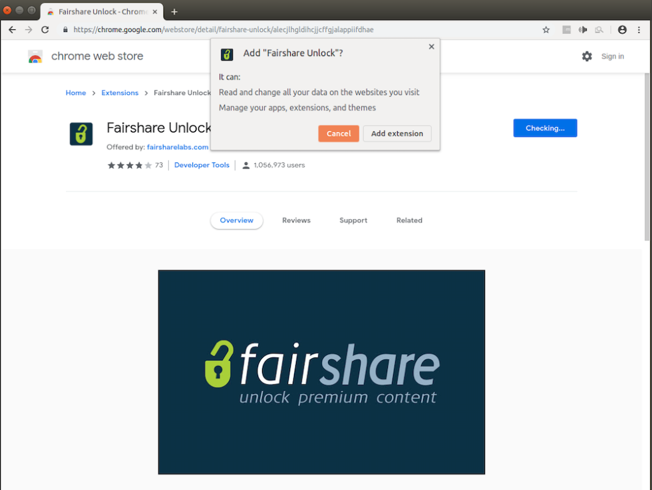Open Chrome Web Store settings gear
Image resolution: width=652 pixels, height=490 pixels.
tap(587, 56)
